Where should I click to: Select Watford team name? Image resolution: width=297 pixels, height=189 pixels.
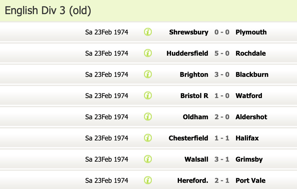click(x=249, y=96)
